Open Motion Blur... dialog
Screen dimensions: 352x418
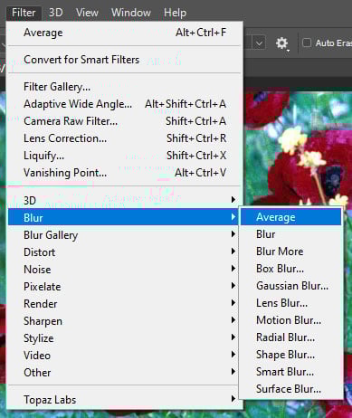[x=291, y=320]
